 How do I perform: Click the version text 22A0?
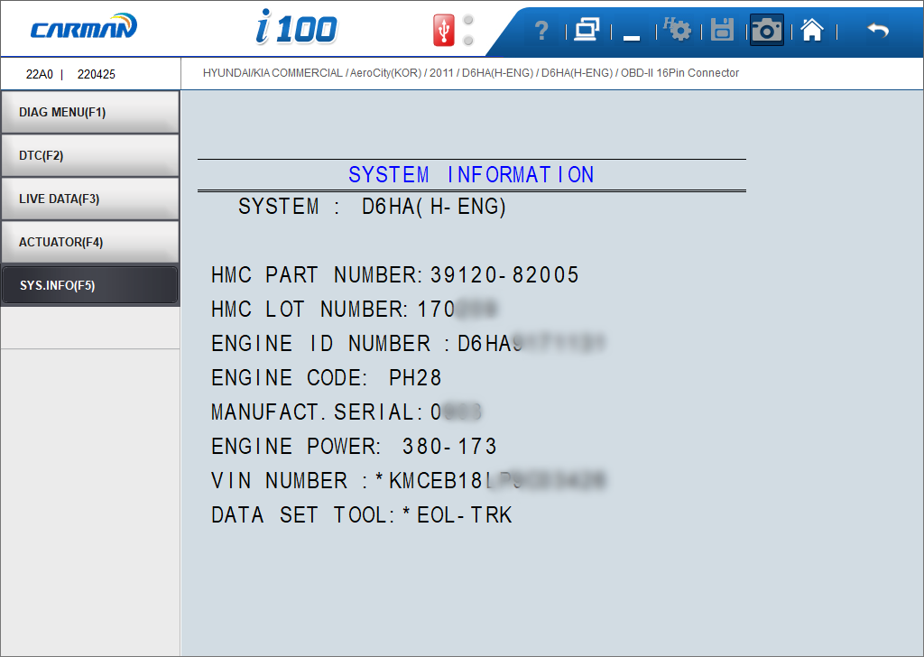(x=40, y=74)
